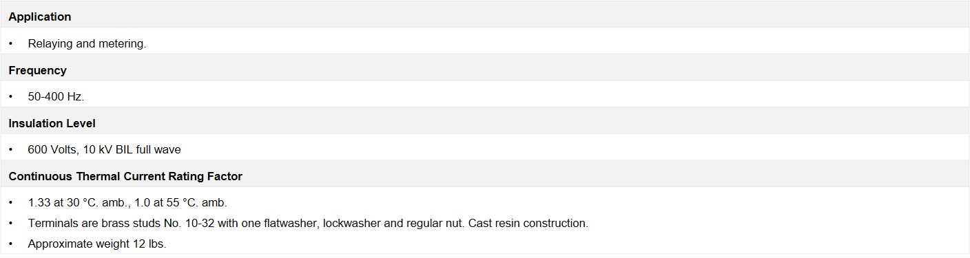Click '1.33 at 30 °C. amb.' text
This screenshot has width=970, height=258.
pos(74,203)
